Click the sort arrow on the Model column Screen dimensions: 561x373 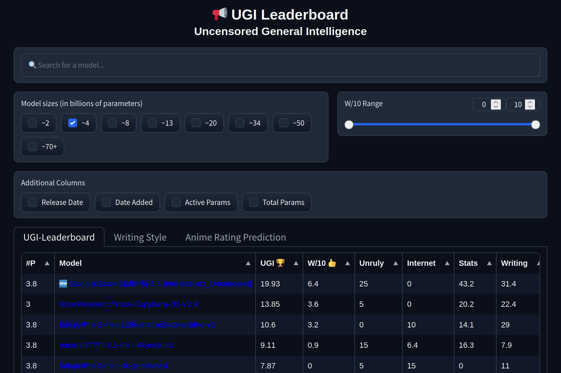click(x=248, y=263)
